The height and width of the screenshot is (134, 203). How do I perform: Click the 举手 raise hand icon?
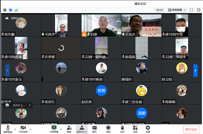click(122, 129)
